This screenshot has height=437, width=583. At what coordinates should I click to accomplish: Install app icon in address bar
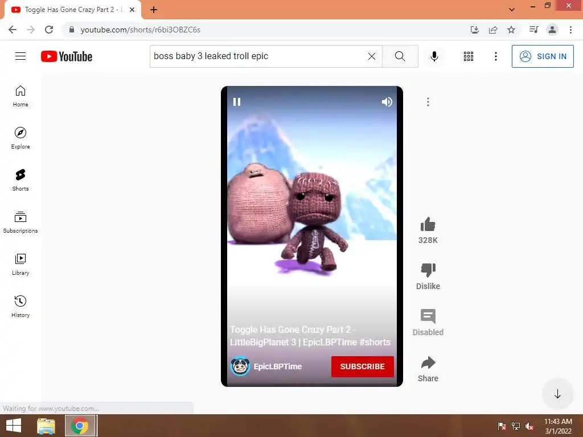(474, 30)
